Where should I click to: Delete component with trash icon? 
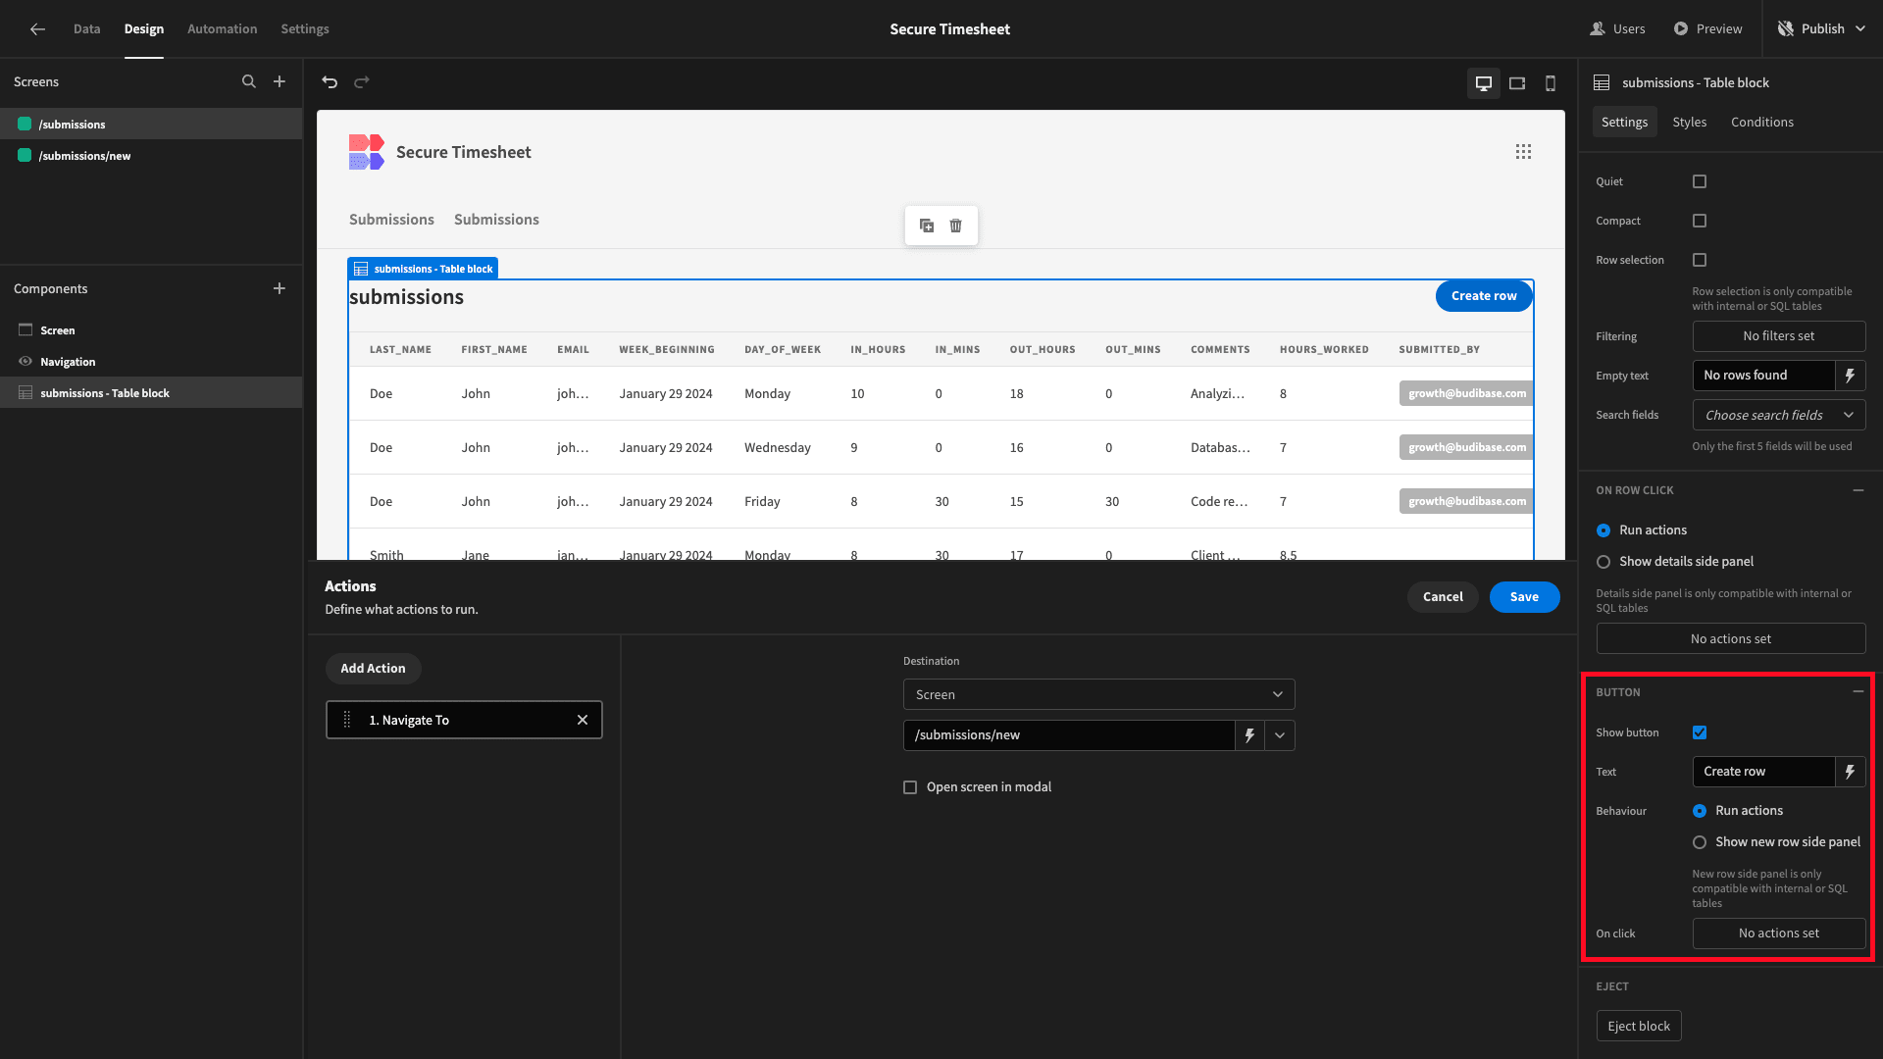pyautogui.click(x=955, y=226)
